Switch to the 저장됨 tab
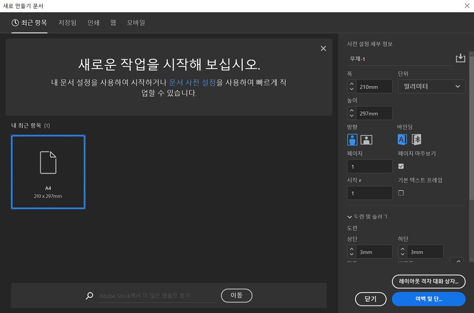474x313 pixels. (x=67, y=23)
